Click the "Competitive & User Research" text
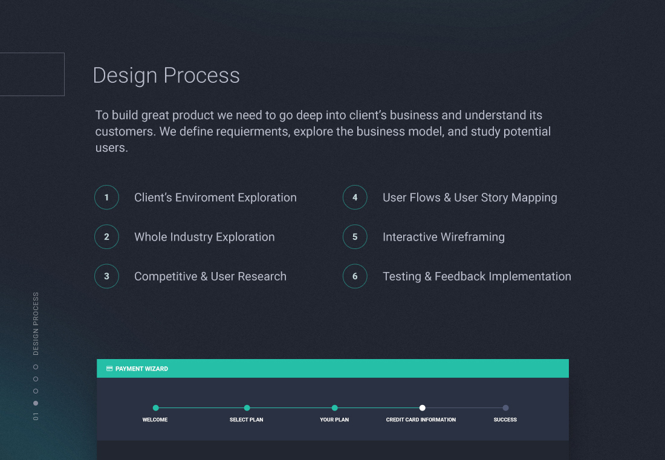The width and height of the screenshot is (665, 460). click(x=210, y=276)
